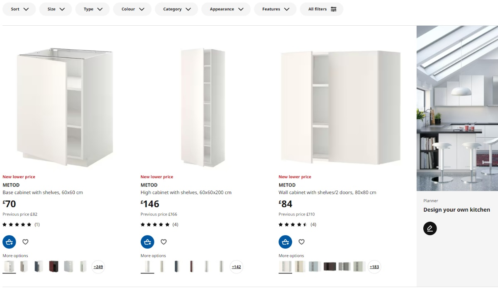Save the base cabinet to favourites
498x290 pixels.
25,242
